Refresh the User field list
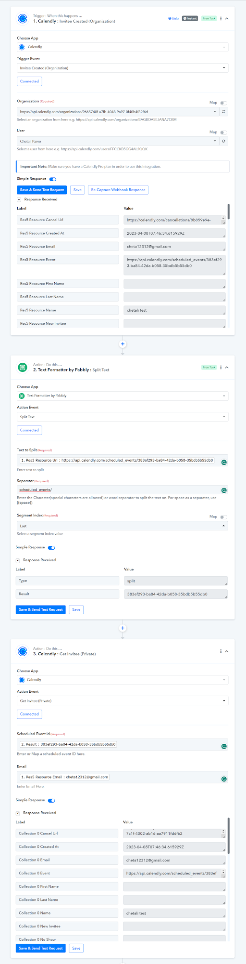Viewport: 246px width, 964px height. [x=223, y=141]
